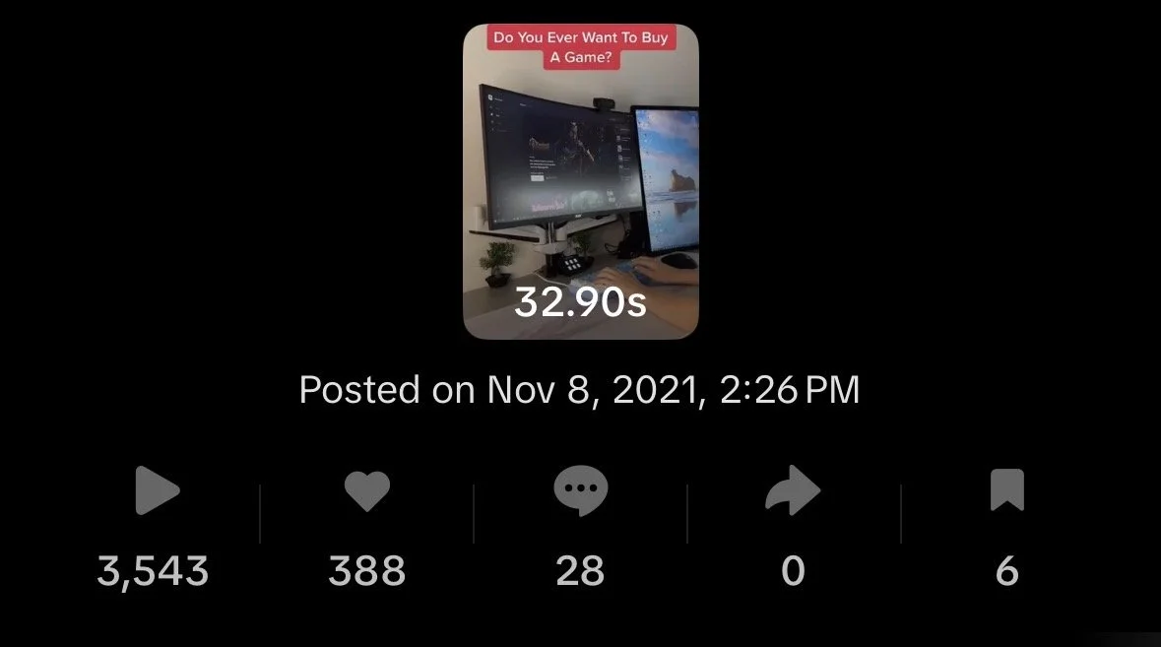Click the 28 comments count
Screen dimensions: 1161x647
(581, 571)
